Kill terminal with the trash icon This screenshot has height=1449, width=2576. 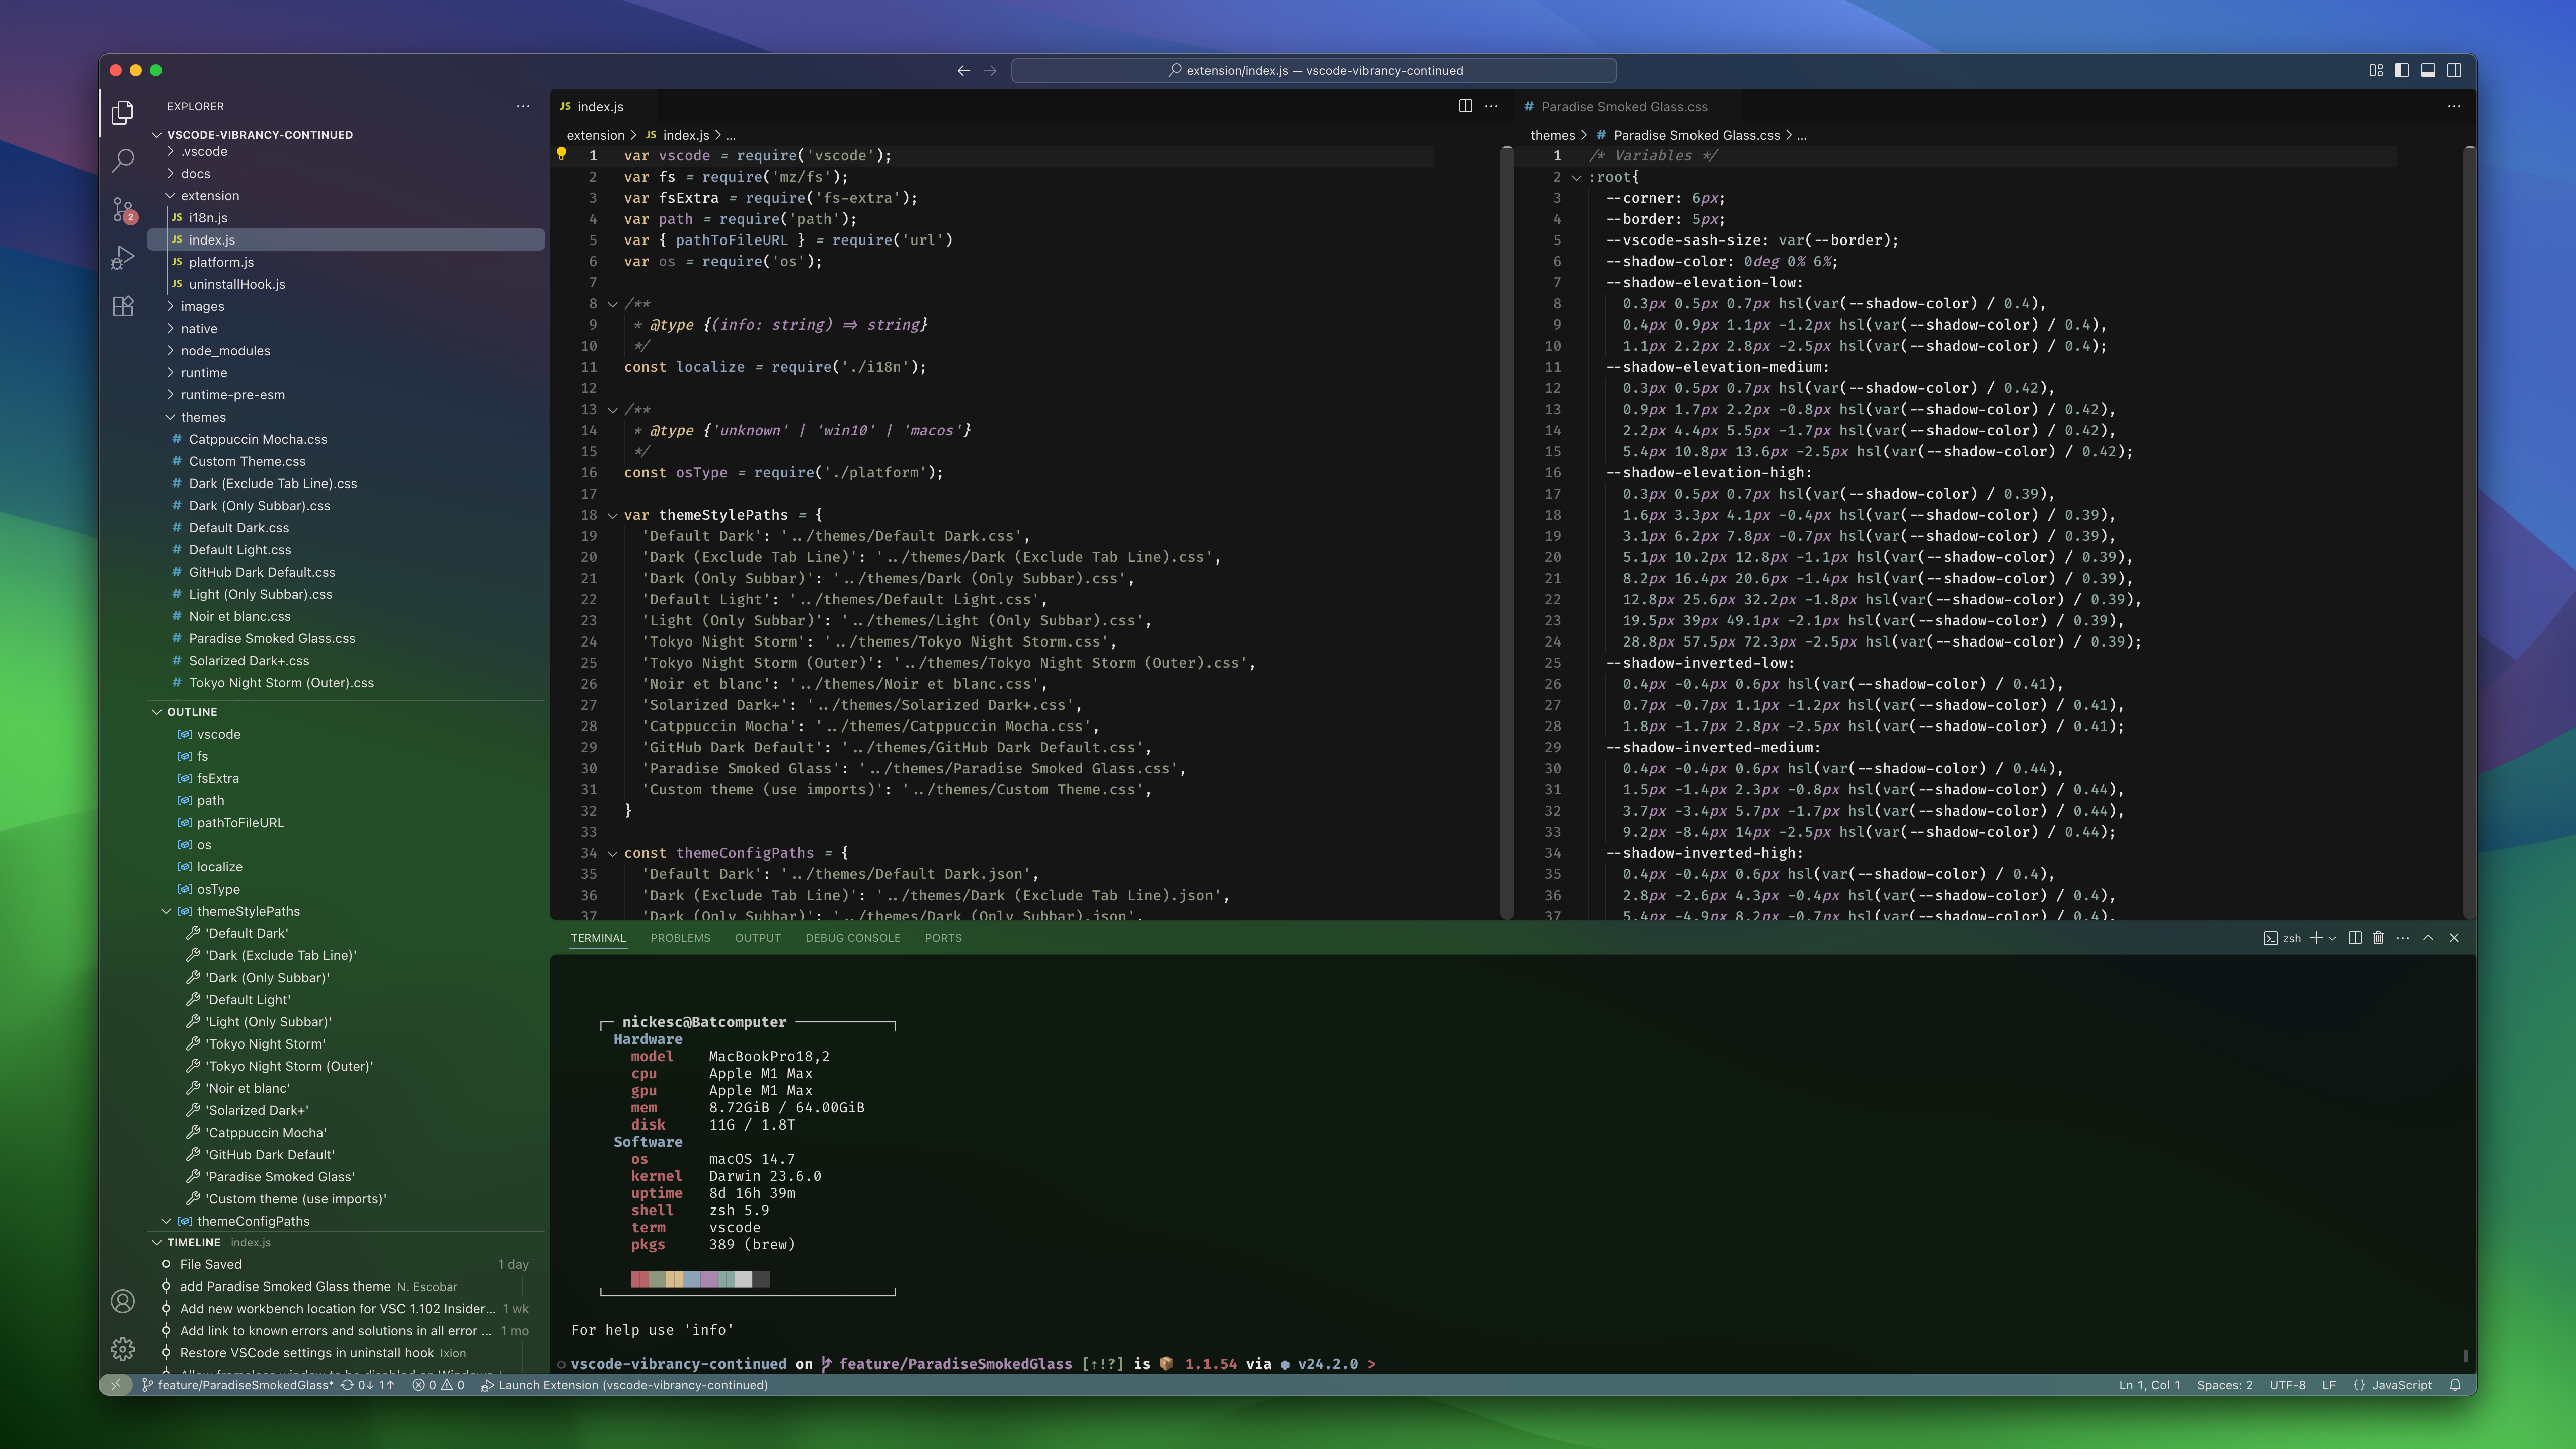[2378, 938]
